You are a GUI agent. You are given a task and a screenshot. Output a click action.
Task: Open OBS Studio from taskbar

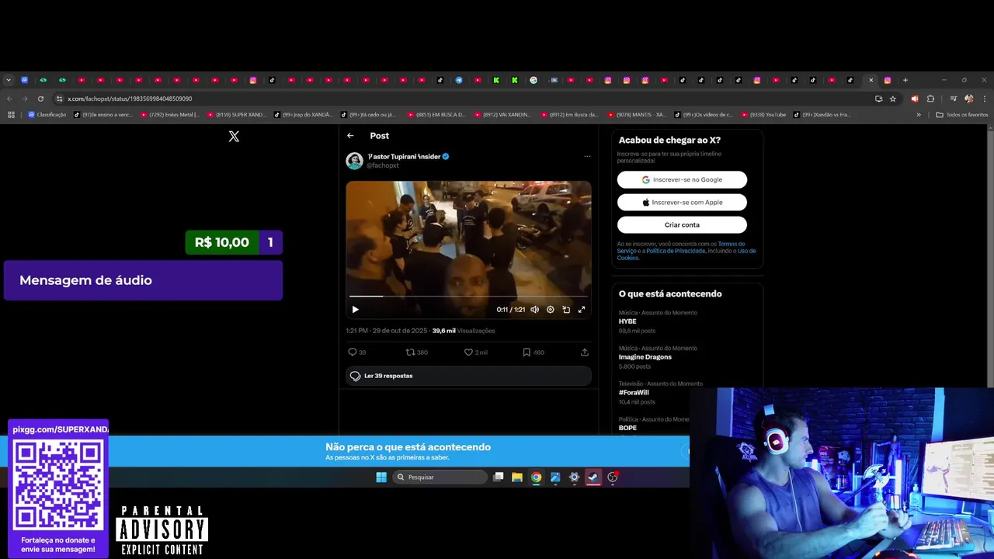coord(613,477)
